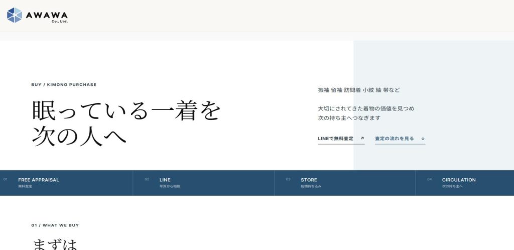Click the AWAWA Co., Ltd. wordmark
This screenshot has height=250, width=514.
pos(47,17)
